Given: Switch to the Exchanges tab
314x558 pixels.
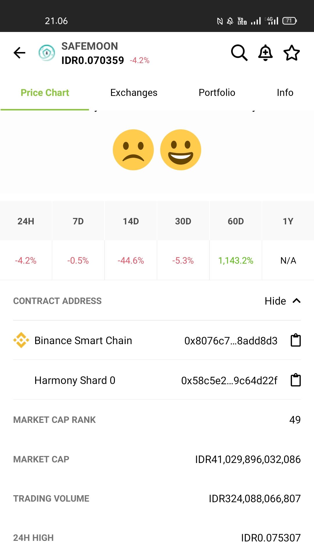Looking at the screenshot, I should click(x=134, y=93).
